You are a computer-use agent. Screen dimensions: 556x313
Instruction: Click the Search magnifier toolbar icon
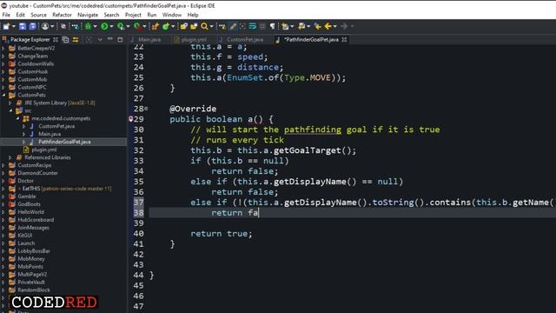204,26
